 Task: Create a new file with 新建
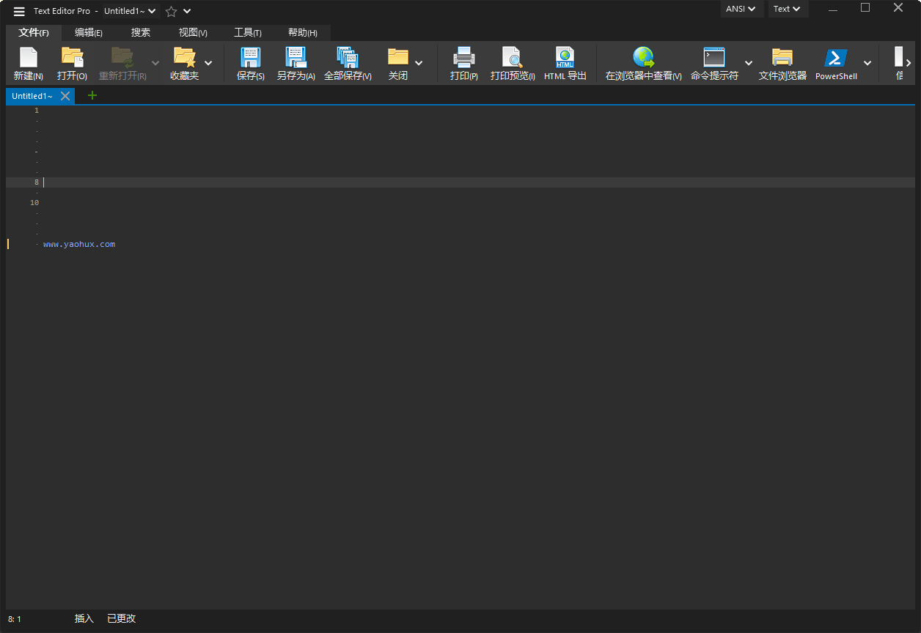point(28,63)
